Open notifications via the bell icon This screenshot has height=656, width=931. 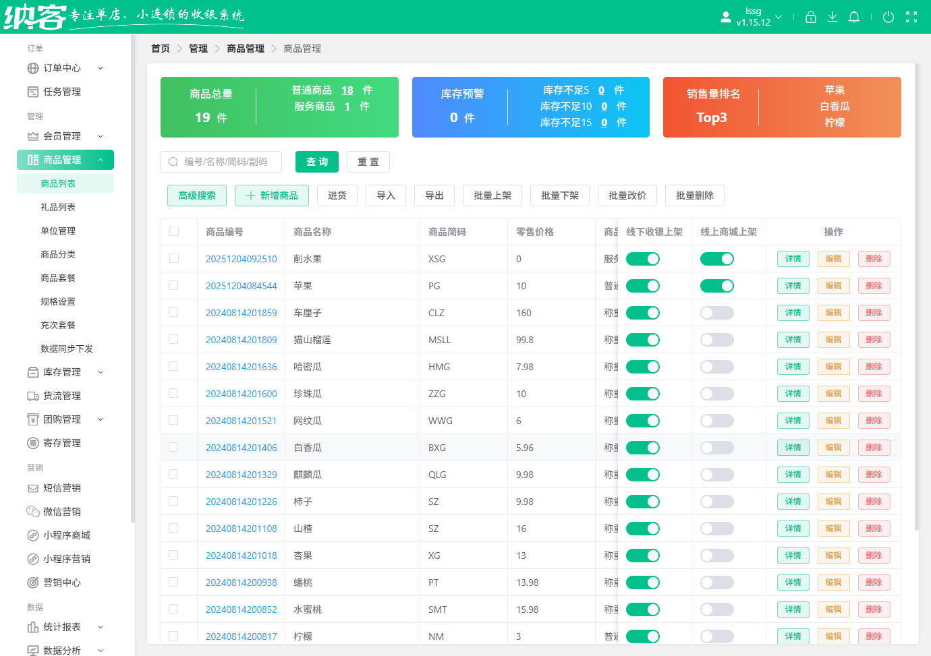pyautogui.click(x=853, y=17)
